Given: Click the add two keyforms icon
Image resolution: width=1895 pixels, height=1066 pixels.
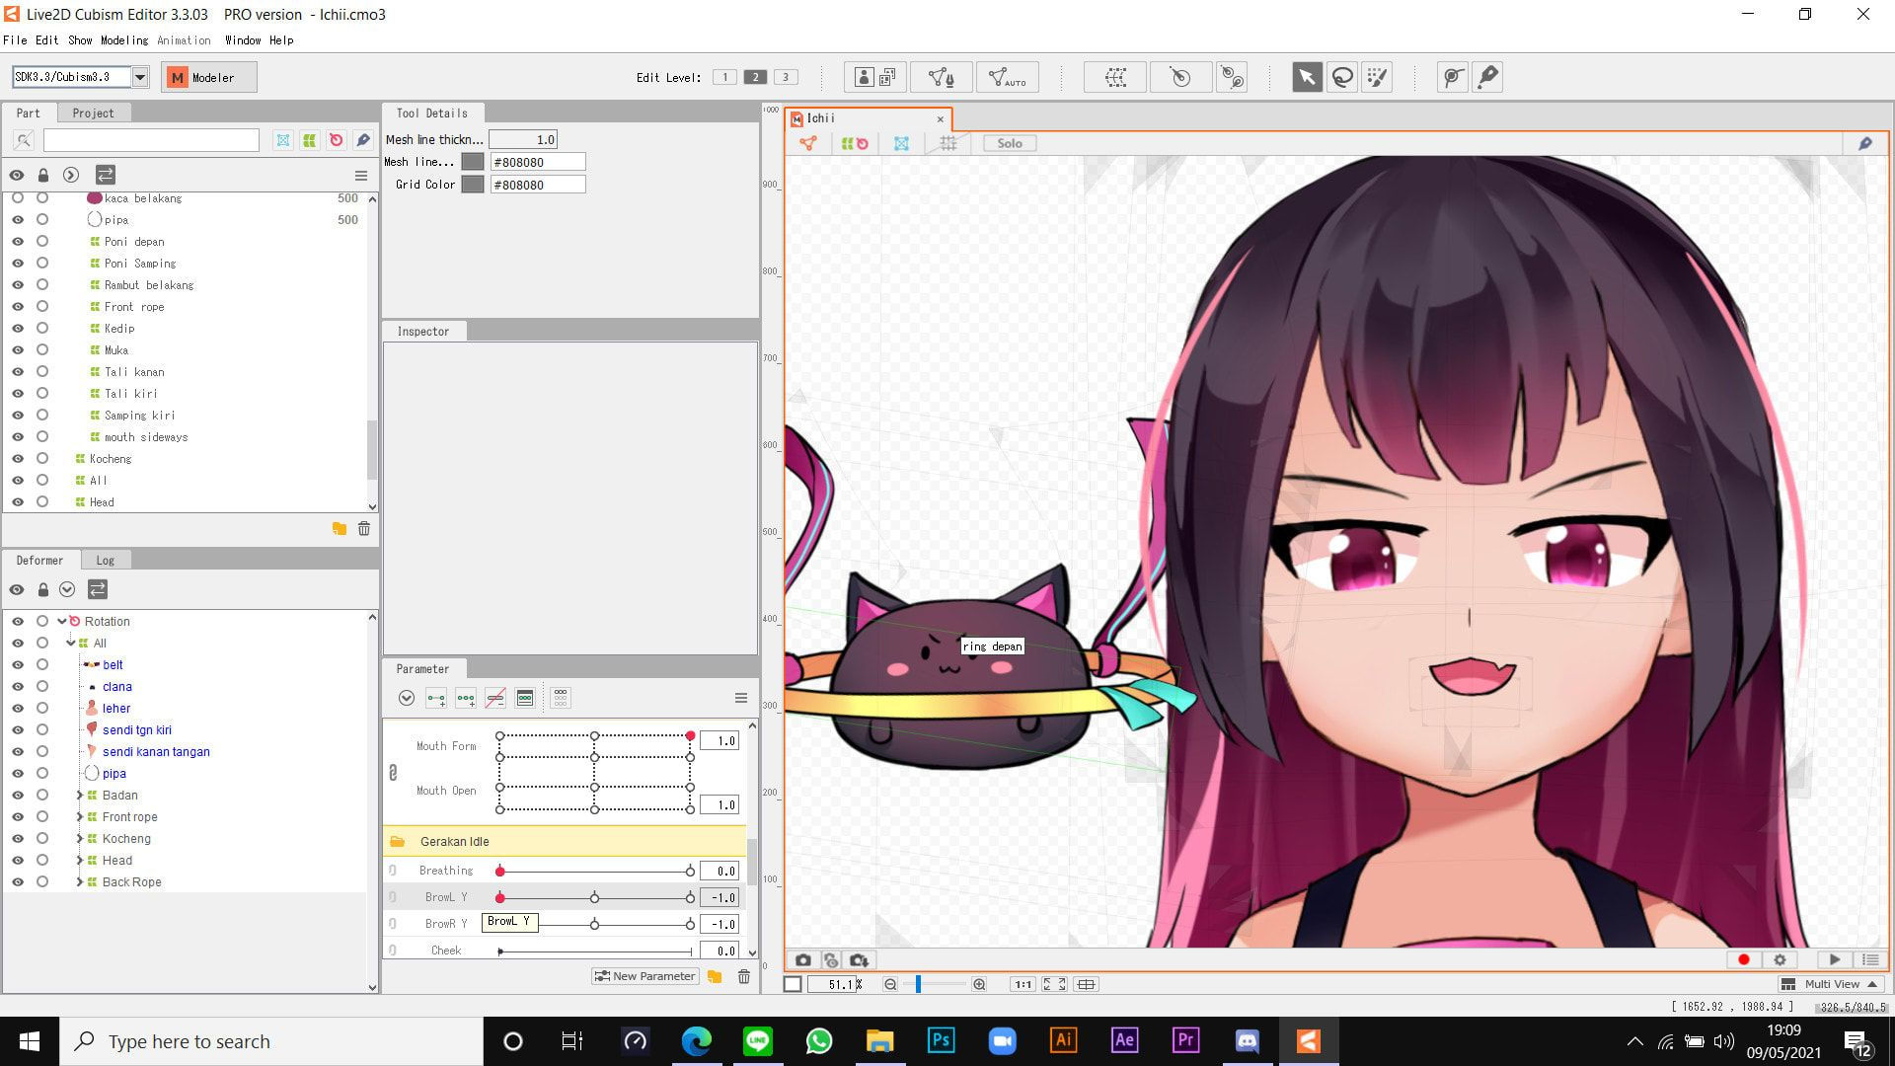Looking at the screenshot, I should (x=436, y=698).
